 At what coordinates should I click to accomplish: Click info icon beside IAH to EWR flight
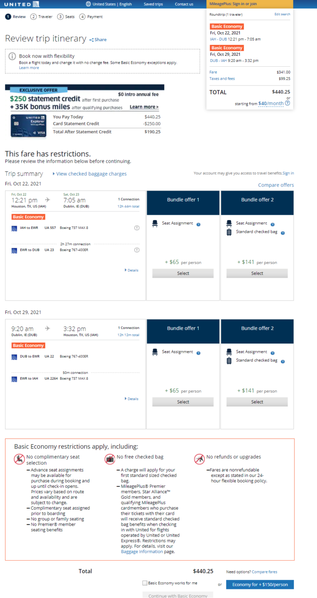tap(137, 228)
